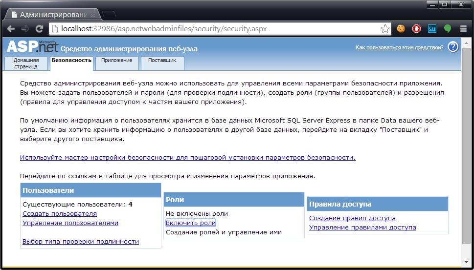Screen dimensions: 474x270
Task: Open the Поставщик tab
Action: coord(162,63)
